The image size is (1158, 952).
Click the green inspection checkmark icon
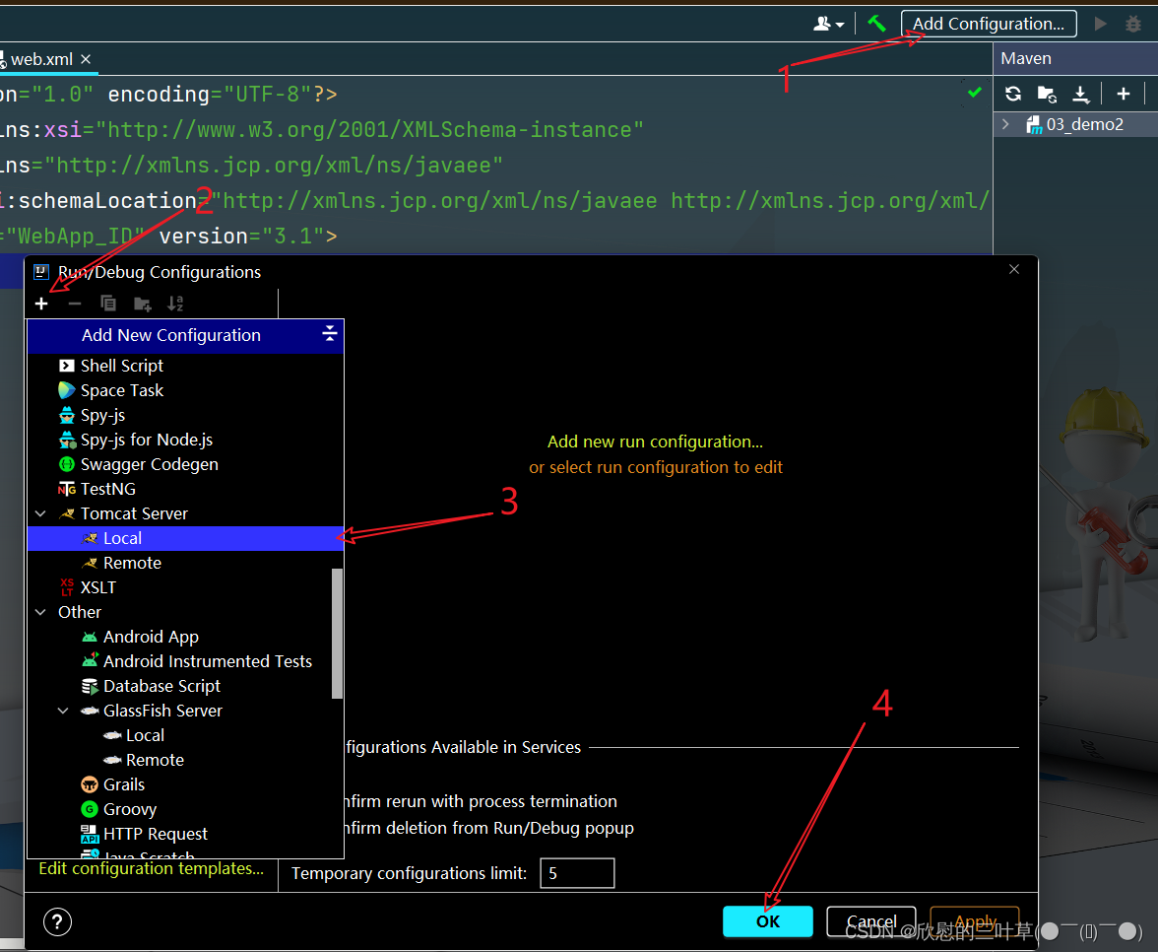[975, 93]
